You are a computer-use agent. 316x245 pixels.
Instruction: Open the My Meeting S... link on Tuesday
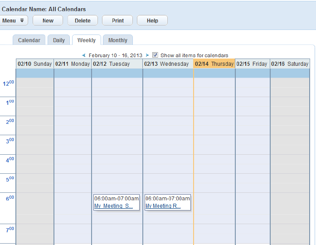tap(113, 206)
